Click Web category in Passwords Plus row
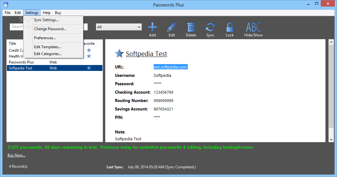The width and height of the screenshot is (337, 177). (x=53, y=62)
